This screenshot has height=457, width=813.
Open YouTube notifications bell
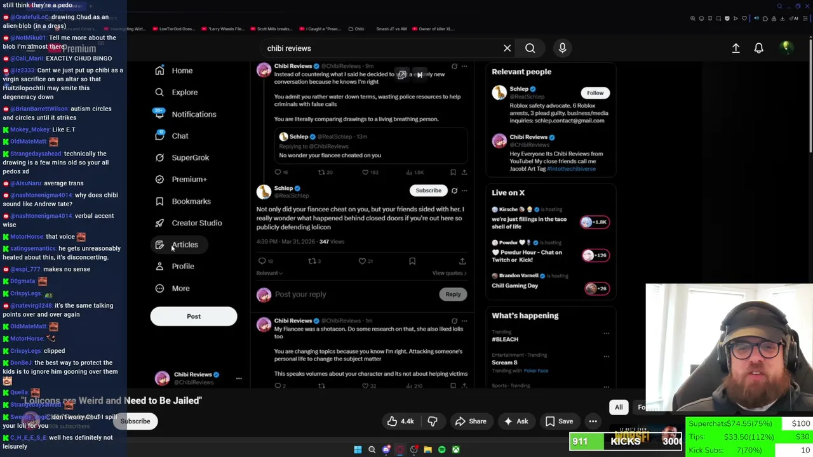coord(758,48)
